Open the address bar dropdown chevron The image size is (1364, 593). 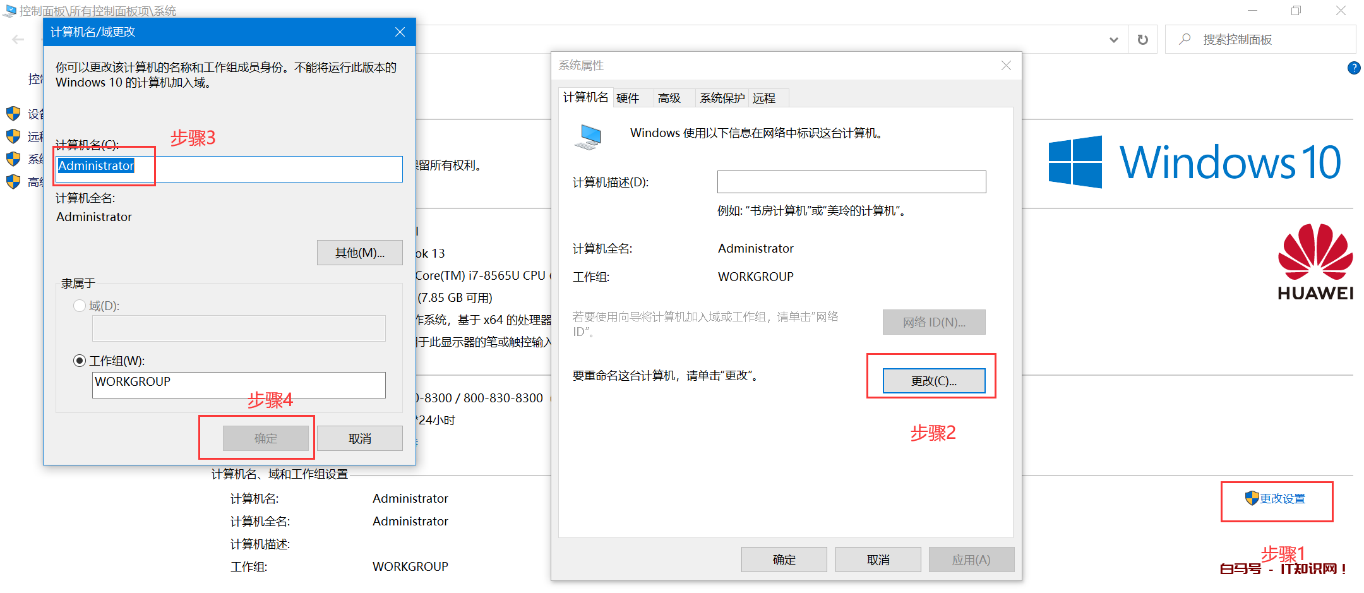coord(1113,39)
